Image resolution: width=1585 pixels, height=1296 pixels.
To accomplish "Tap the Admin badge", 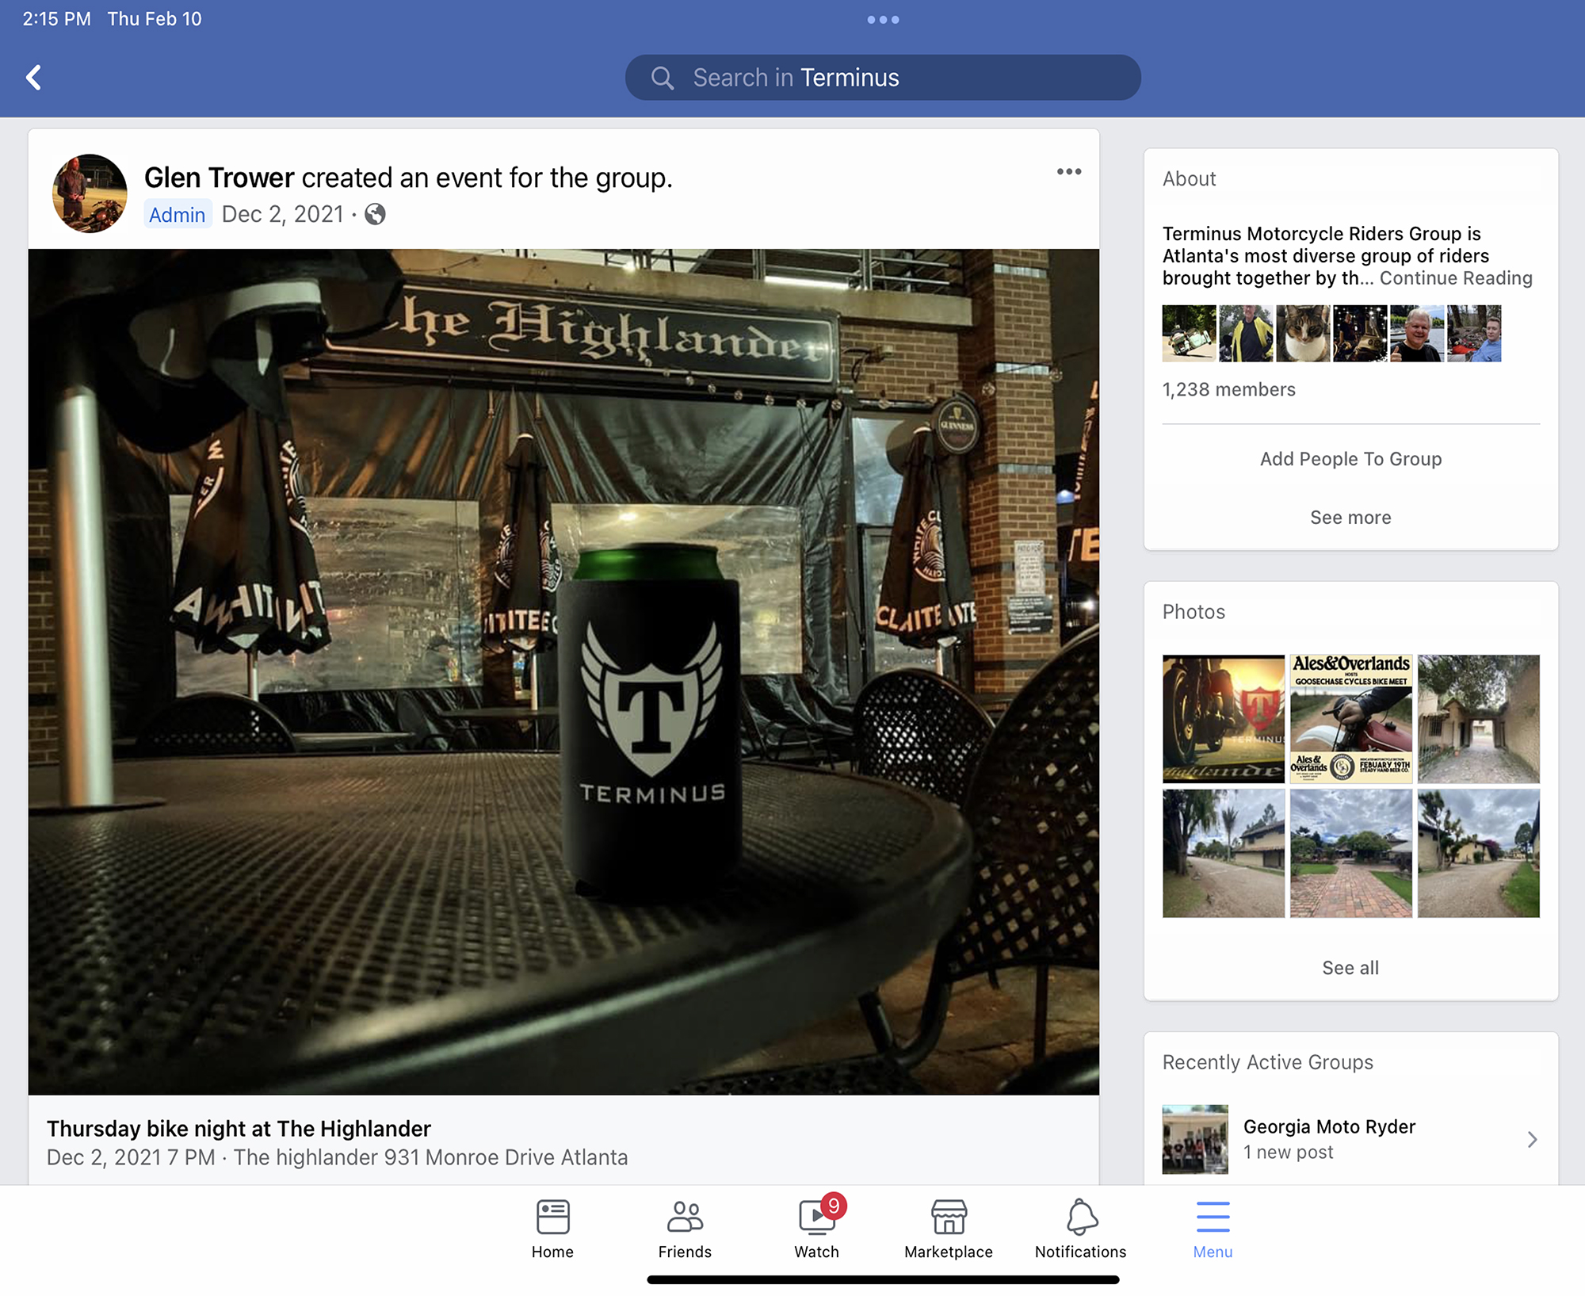I will pos(178,214).
